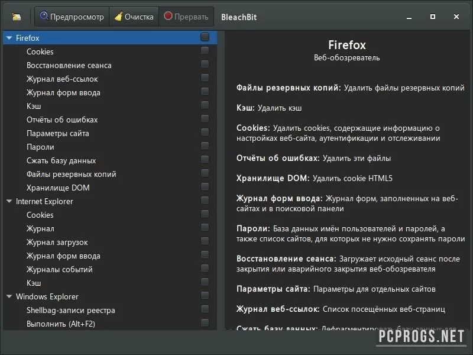
Task: Tick the Журнал веб-ссылок checkbox
Action: coord(205,78)
